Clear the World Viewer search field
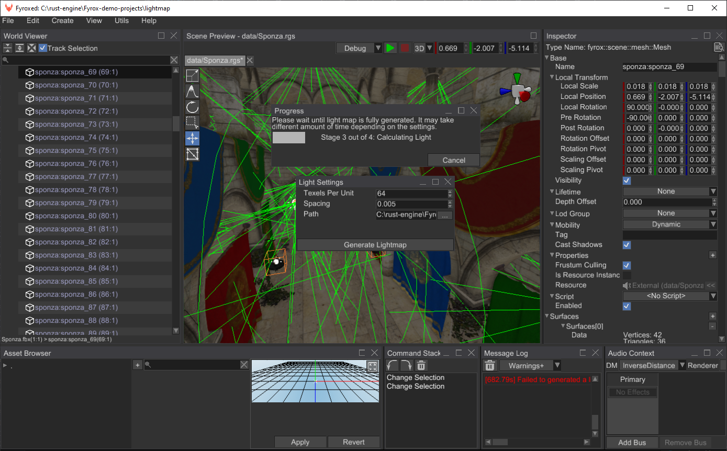 click(174, 60)
